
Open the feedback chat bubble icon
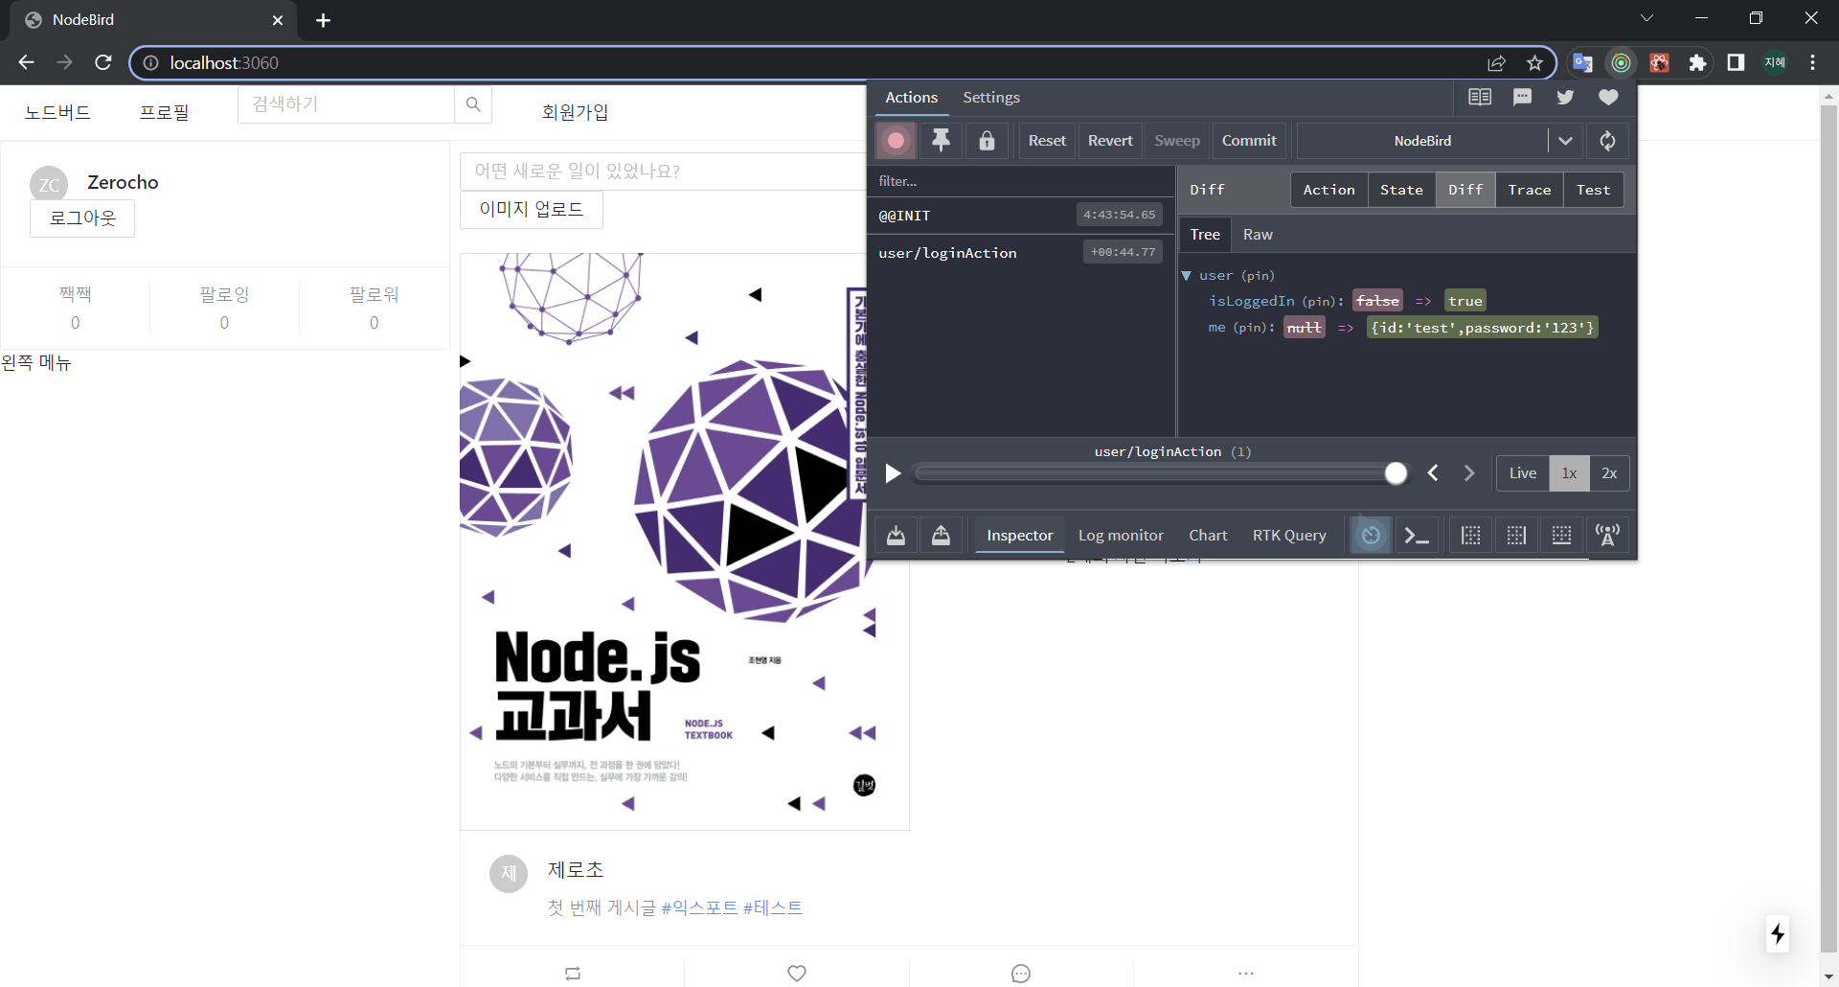(1522, 97)
